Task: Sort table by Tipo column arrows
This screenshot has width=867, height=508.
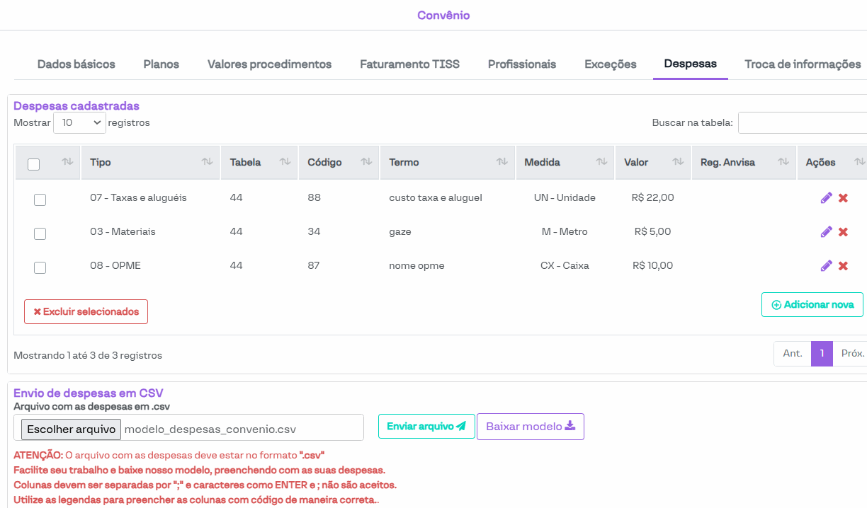Action: [x=207, y=162]
